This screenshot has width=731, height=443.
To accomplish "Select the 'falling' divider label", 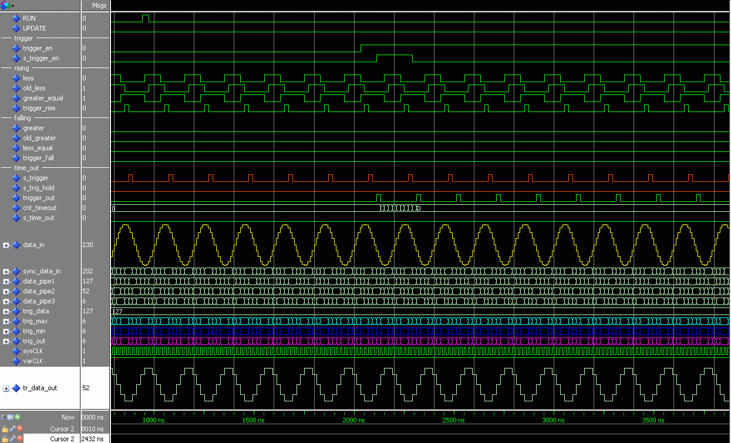I will click(22, 118).
